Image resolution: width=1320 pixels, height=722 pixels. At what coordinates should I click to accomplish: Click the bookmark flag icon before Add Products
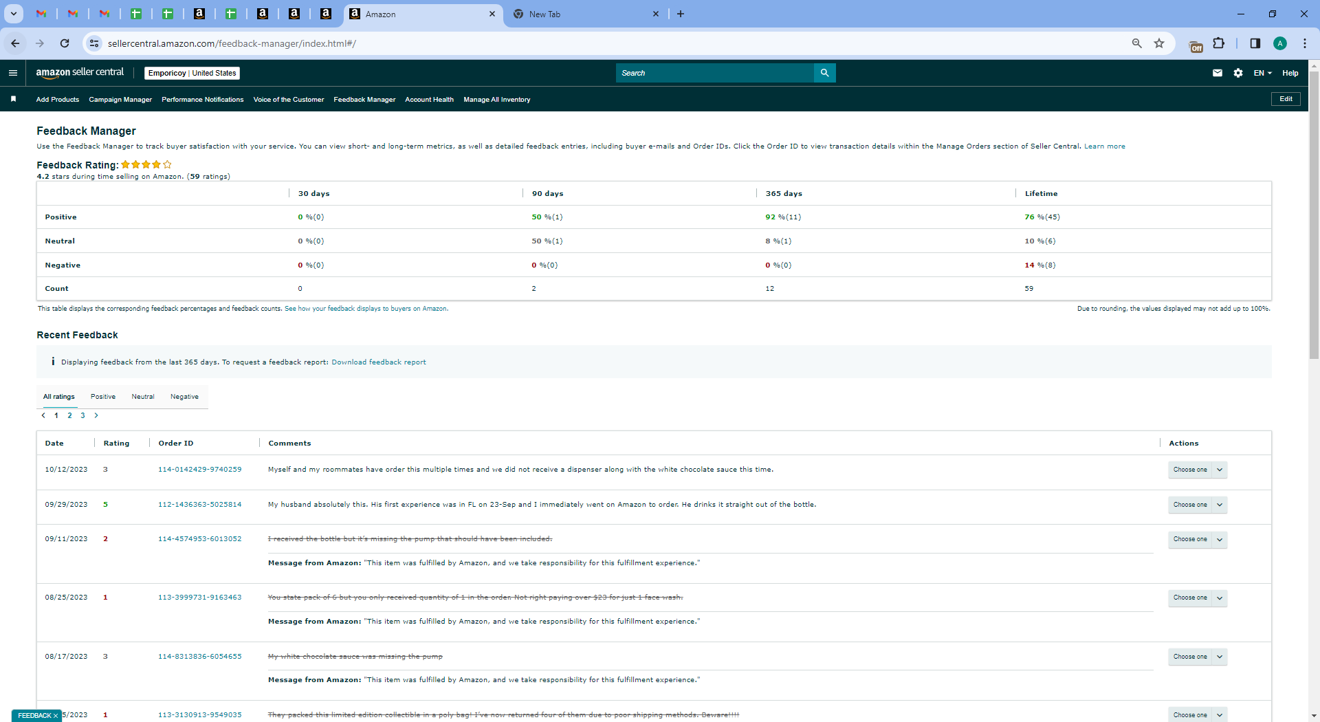(13, 99)
